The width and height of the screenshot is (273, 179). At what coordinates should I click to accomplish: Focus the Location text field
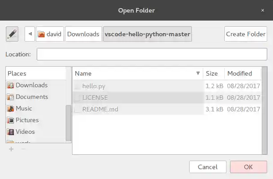click(152, 54)
